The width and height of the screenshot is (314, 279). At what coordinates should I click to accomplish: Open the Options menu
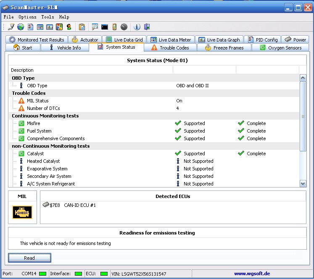(27, 17)
